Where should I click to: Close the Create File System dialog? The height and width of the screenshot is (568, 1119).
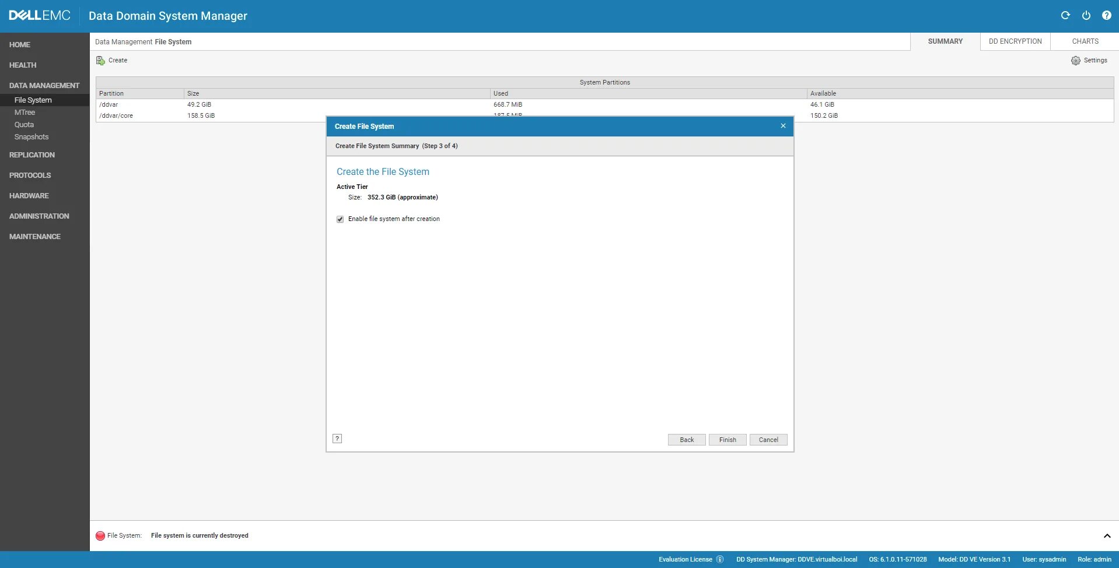click(783, 126)
